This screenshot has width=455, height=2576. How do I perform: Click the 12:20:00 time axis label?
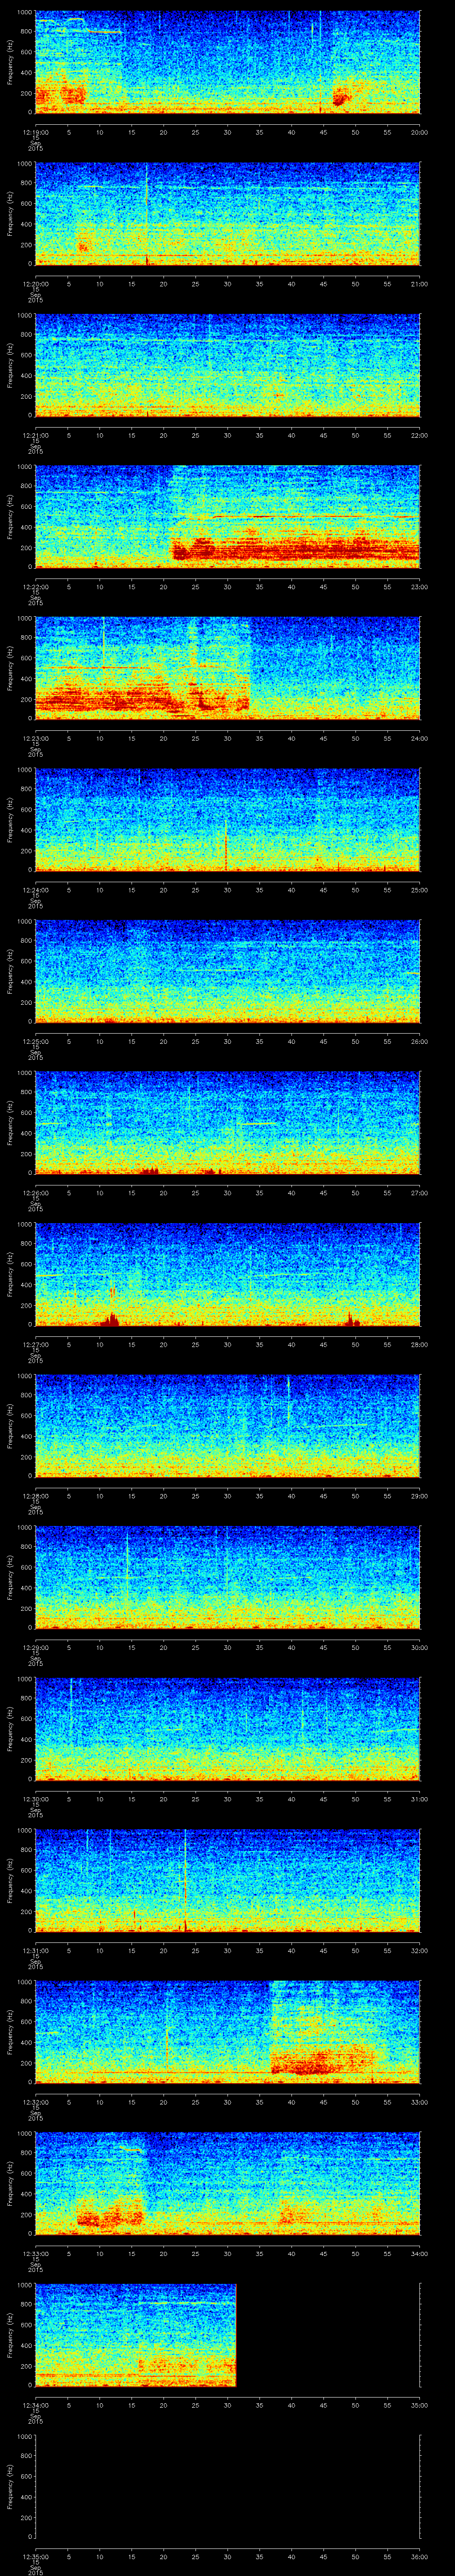tap(35, 284)
